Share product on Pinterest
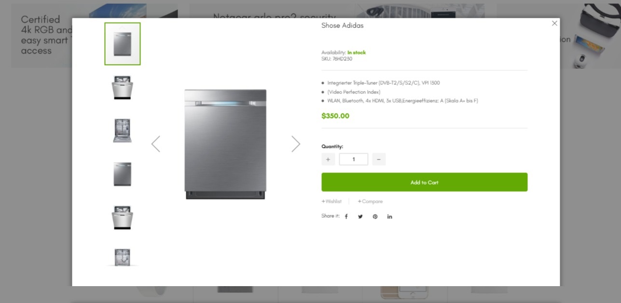 [x=375, y=217]
